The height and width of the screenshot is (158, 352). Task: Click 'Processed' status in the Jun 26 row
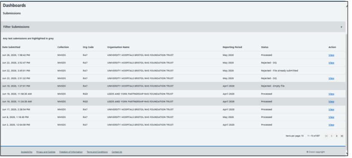266,55
